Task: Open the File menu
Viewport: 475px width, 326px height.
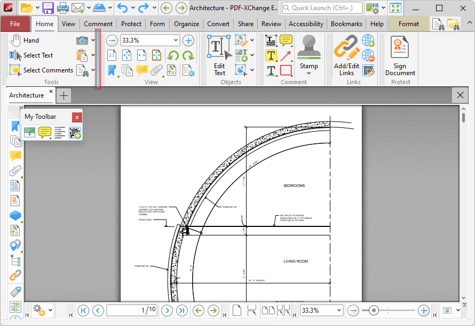Action: pos(15,24)
